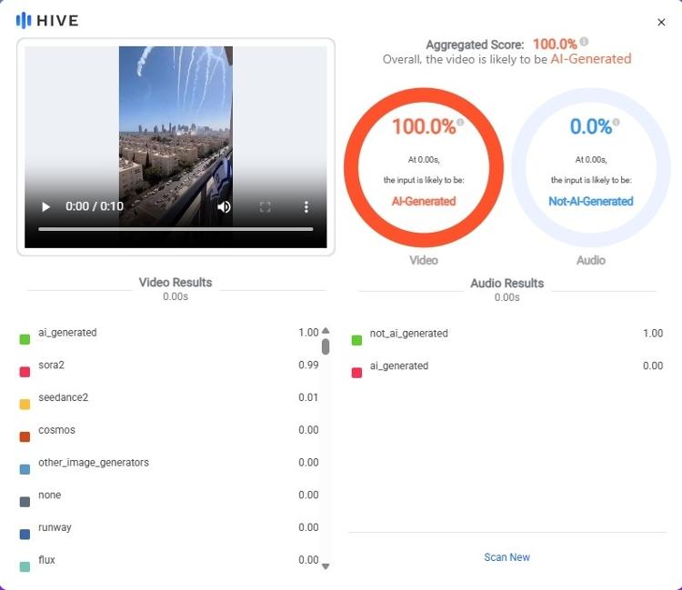Select the cosmos result label
The height and width of the screenshot is (590, 682).
pyautogui.click(x=56, y=430)
